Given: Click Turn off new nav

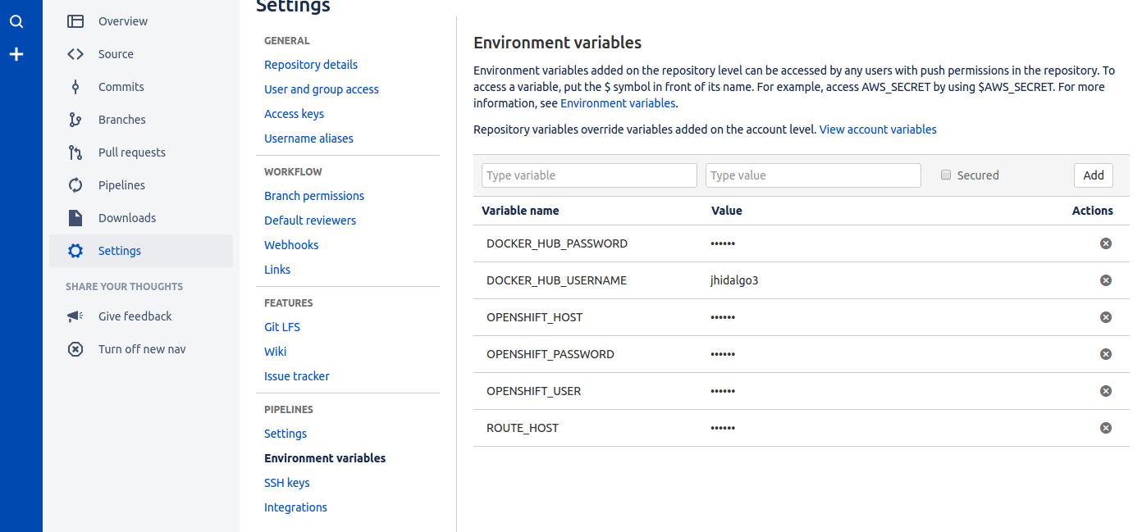Looking at the screenshot, I should 142,349.
